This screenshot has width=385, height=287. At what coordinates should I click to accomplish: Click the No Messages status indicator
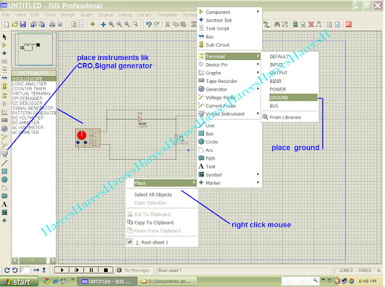(134, 270)
